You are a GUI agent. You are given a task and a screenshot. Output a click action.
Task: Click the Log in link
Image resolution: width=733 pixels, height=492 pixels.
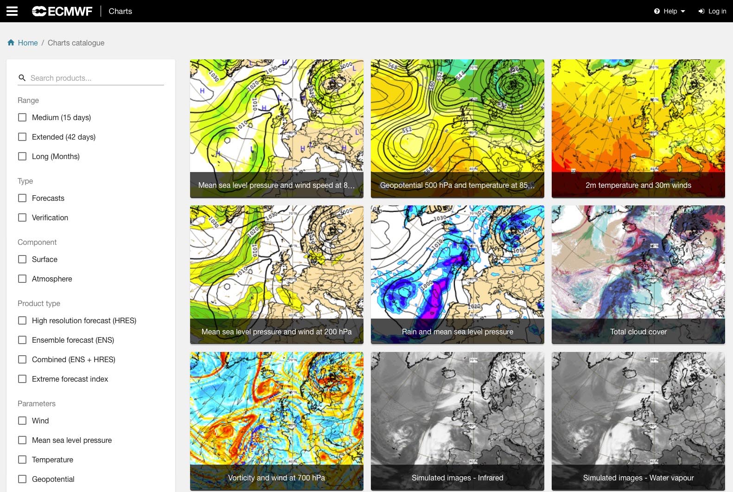pyautogui.click(x=713, y=11)
